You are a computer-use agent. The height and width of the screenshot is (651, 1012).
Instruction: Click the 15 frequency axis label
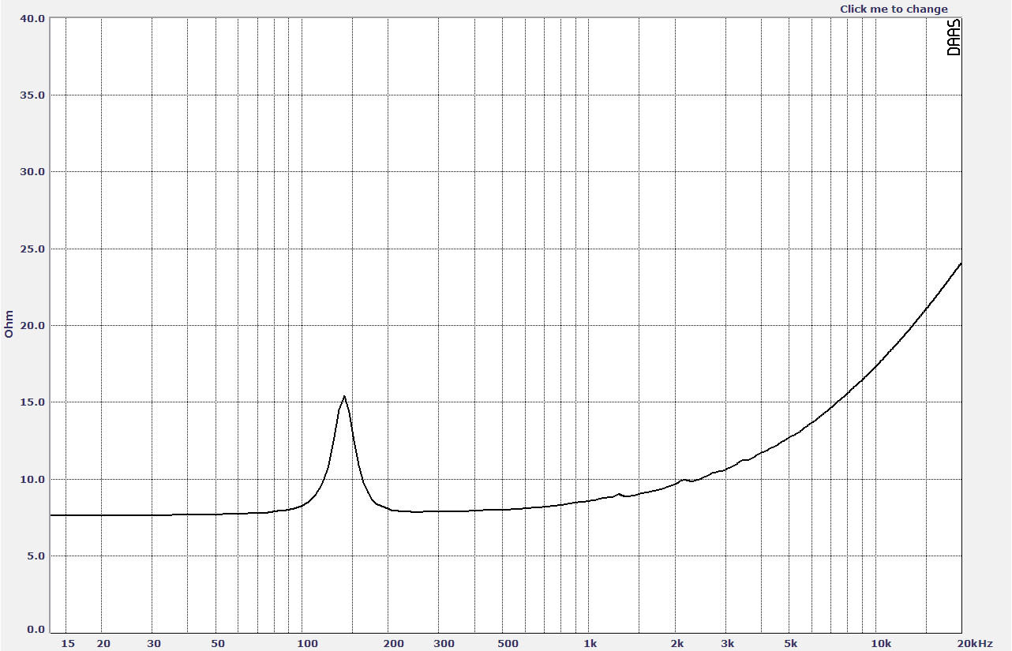[68, 643]
